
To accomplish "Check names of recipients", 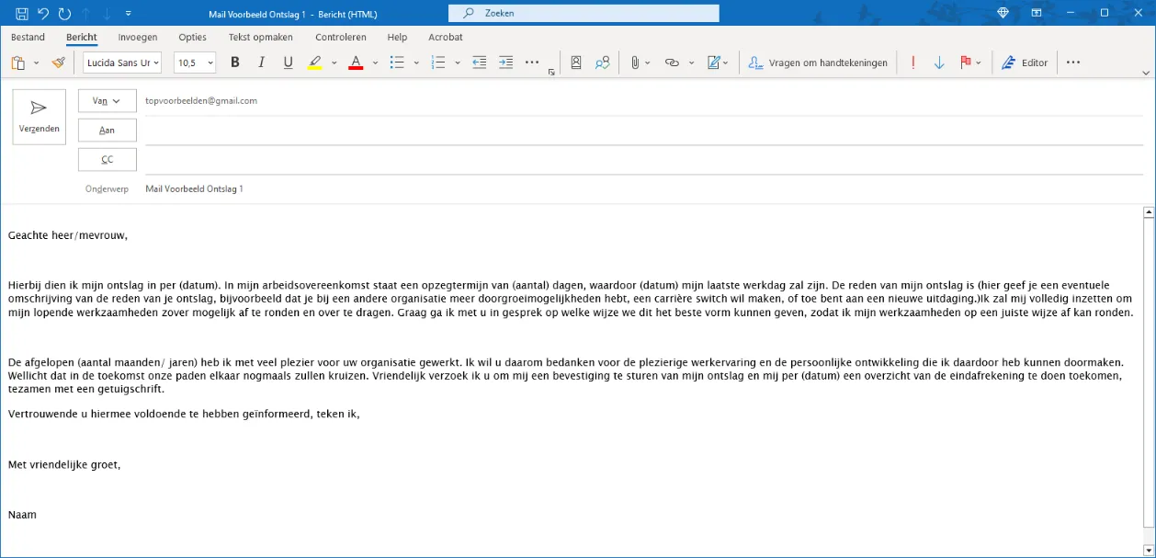I will (602, 62).
